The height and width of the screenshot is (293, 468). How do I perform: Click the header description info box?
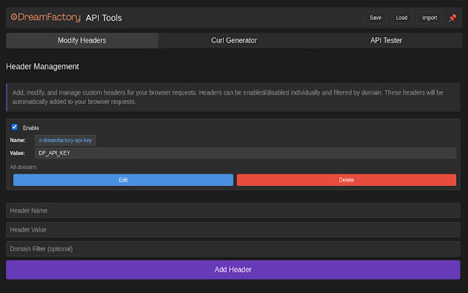click(x=233, y=97)
